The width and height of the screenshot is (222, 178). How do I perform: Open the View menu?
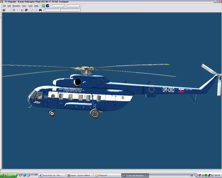click(24, 6)
